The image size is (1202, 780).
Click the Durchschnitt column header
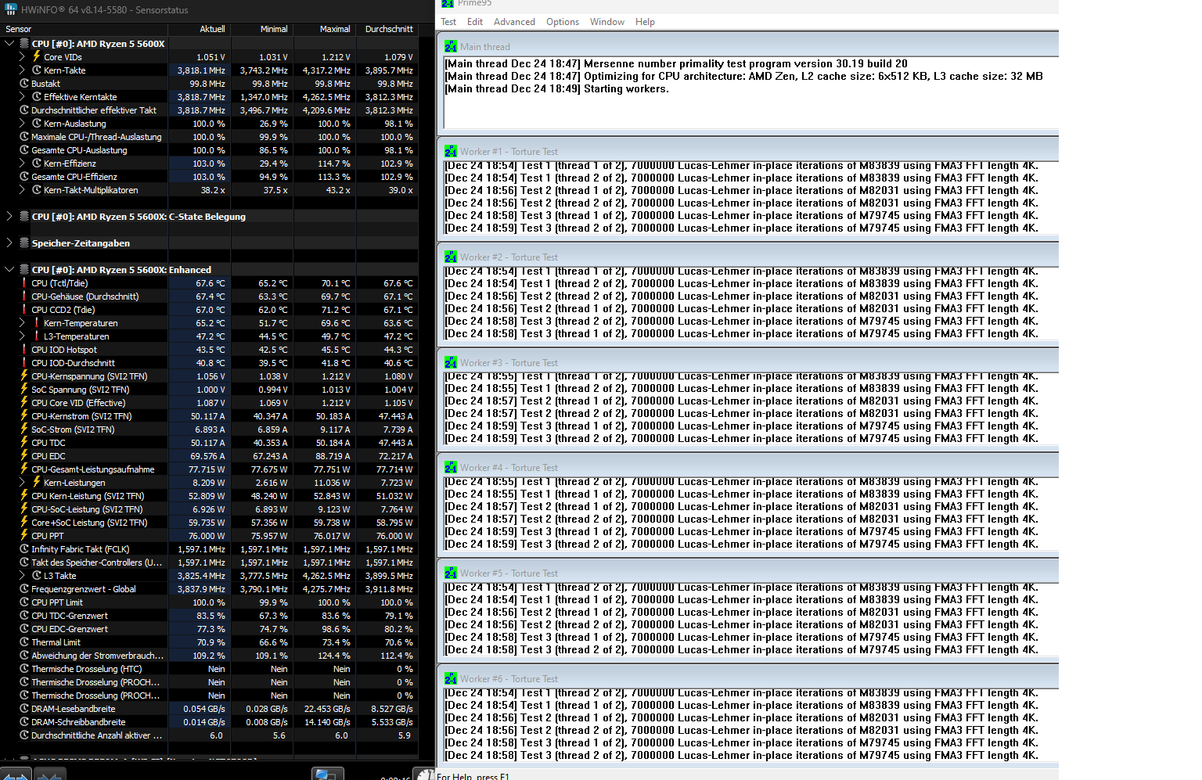click(x=387, y=29)
